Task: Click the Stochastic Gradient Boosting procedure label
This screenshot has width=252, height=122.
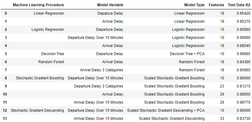Action: (x=40, y=78)
